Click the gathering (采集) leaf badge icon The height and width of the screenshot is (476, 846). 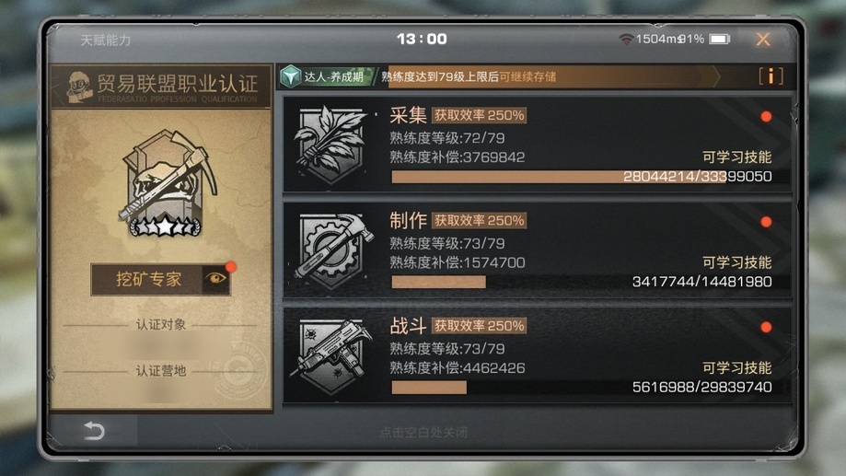[330, 145]
